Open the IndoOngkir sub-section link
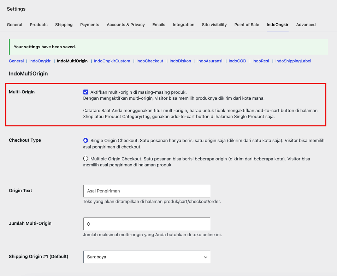Viewport: 337px width, 276px height. [40, 61]
